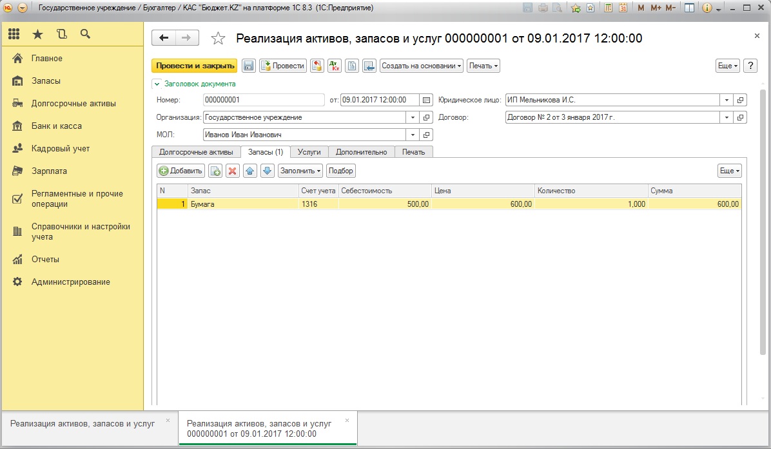Add document to favorites with star
This screenshot has height=449, width=771.
(218, 38)
